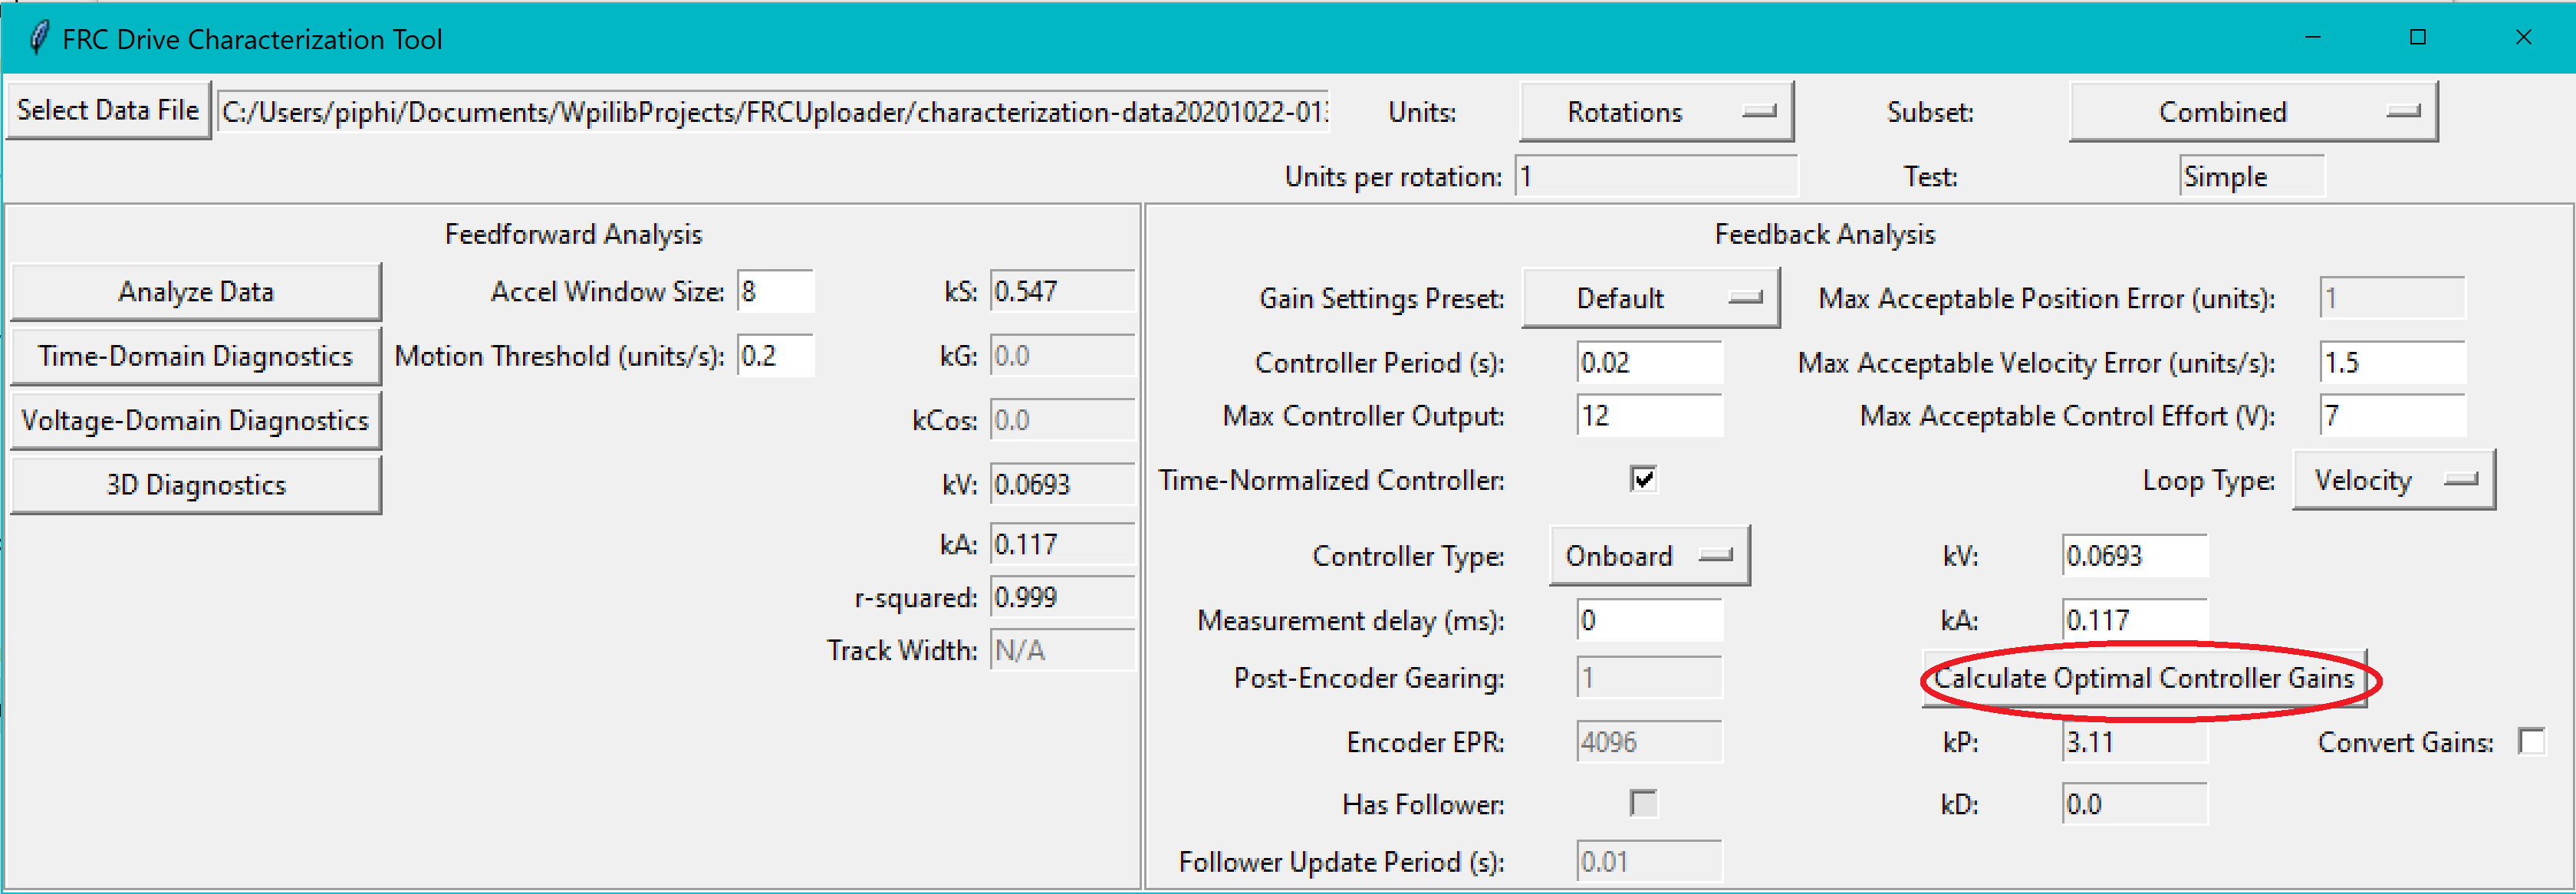The image size is (2576, 894).
Task: Click Motion Threshold input field
Action: 776,356
